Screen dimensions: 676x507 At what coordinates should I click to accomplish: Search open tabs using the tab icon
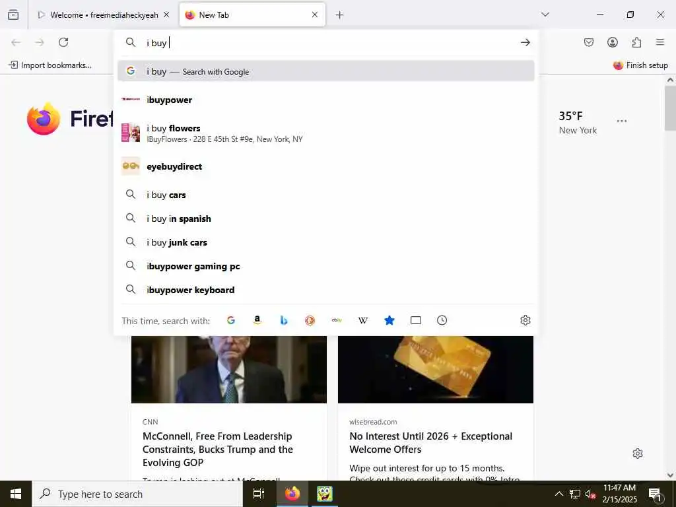(416, 320)
